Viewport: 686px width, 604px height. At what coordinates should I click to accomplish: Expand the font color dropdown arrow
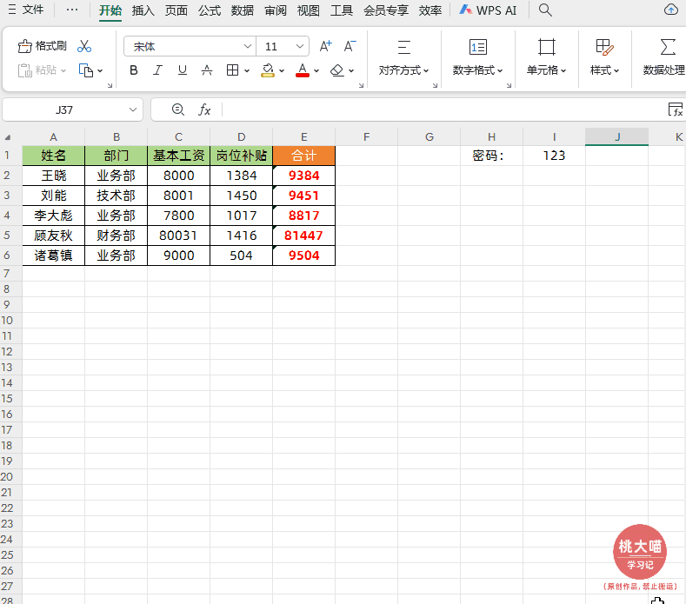coord(316,70)
